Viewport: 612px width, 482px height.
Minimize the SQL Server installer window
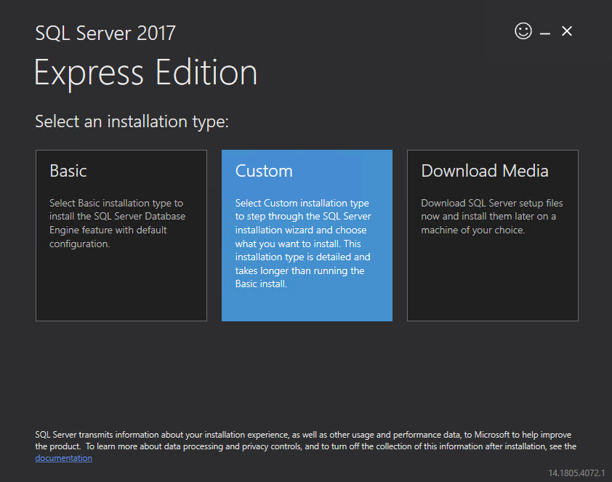click(545, 34)
